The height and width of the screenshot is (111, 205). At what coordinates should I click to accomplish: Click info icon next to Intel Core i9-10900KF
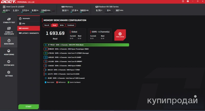coord(46,62)
